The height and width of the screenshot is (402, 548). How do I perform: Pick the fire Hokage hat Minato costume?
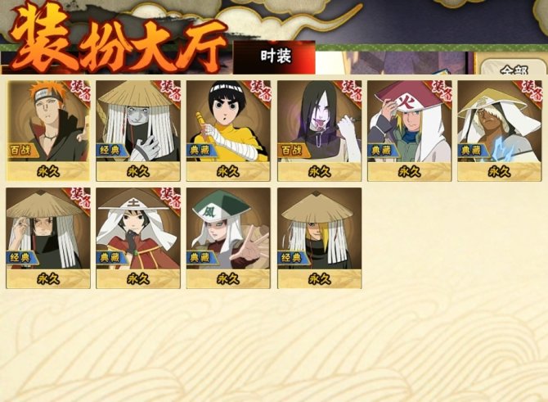click(x=410, y=130)
